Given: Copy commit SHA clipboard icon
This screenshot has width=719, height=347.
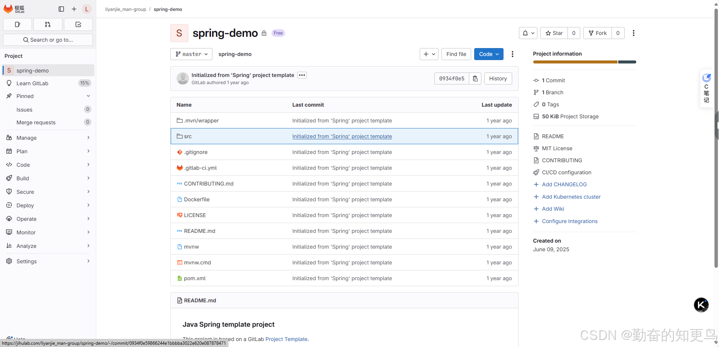Looking at the screenshot, I should 475,78.
